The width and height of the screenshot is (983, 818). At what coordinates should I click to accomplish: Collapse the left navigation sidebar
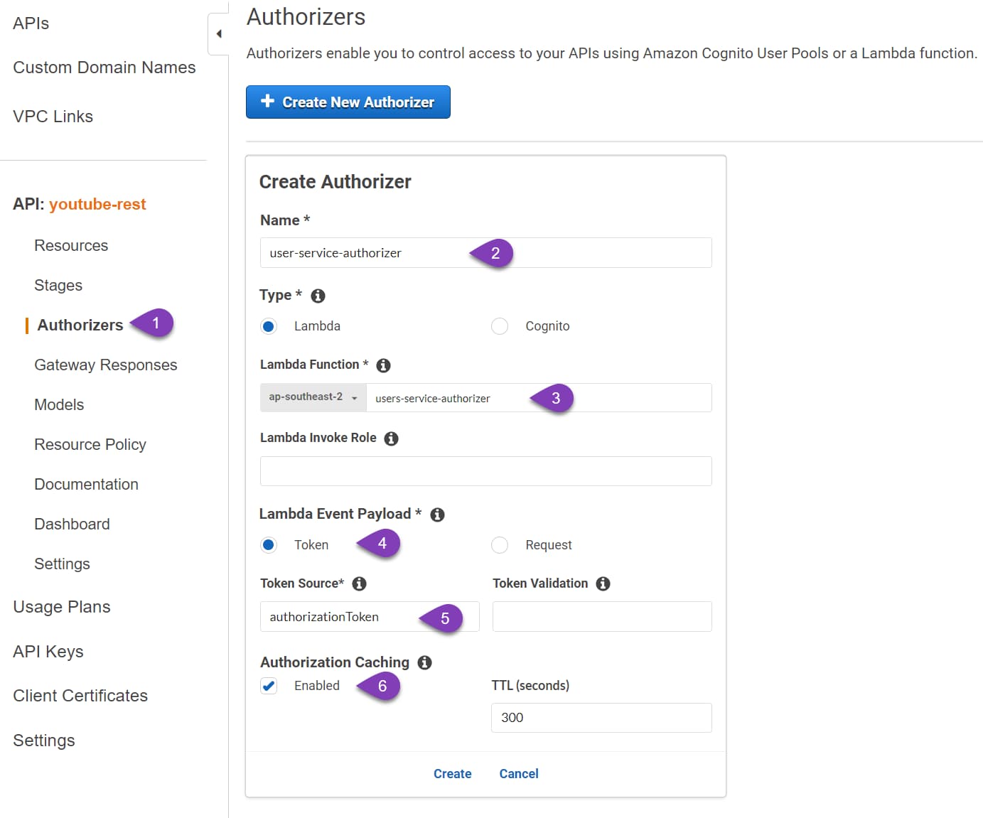tap(218, 33)
